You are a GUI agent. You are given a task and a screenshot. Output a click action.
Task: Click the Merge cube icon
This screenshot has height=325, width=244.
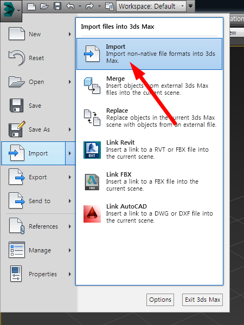92,86
